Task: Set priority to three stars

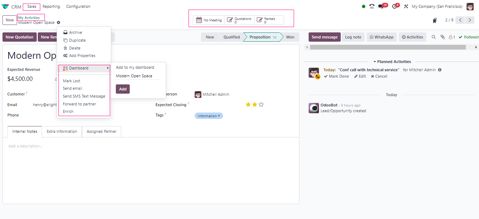Action: 261,105
